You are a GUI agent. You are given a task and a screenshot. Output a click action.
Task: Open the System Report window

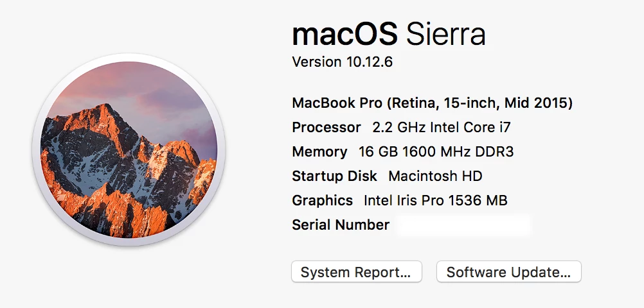(x=357, y=272)
